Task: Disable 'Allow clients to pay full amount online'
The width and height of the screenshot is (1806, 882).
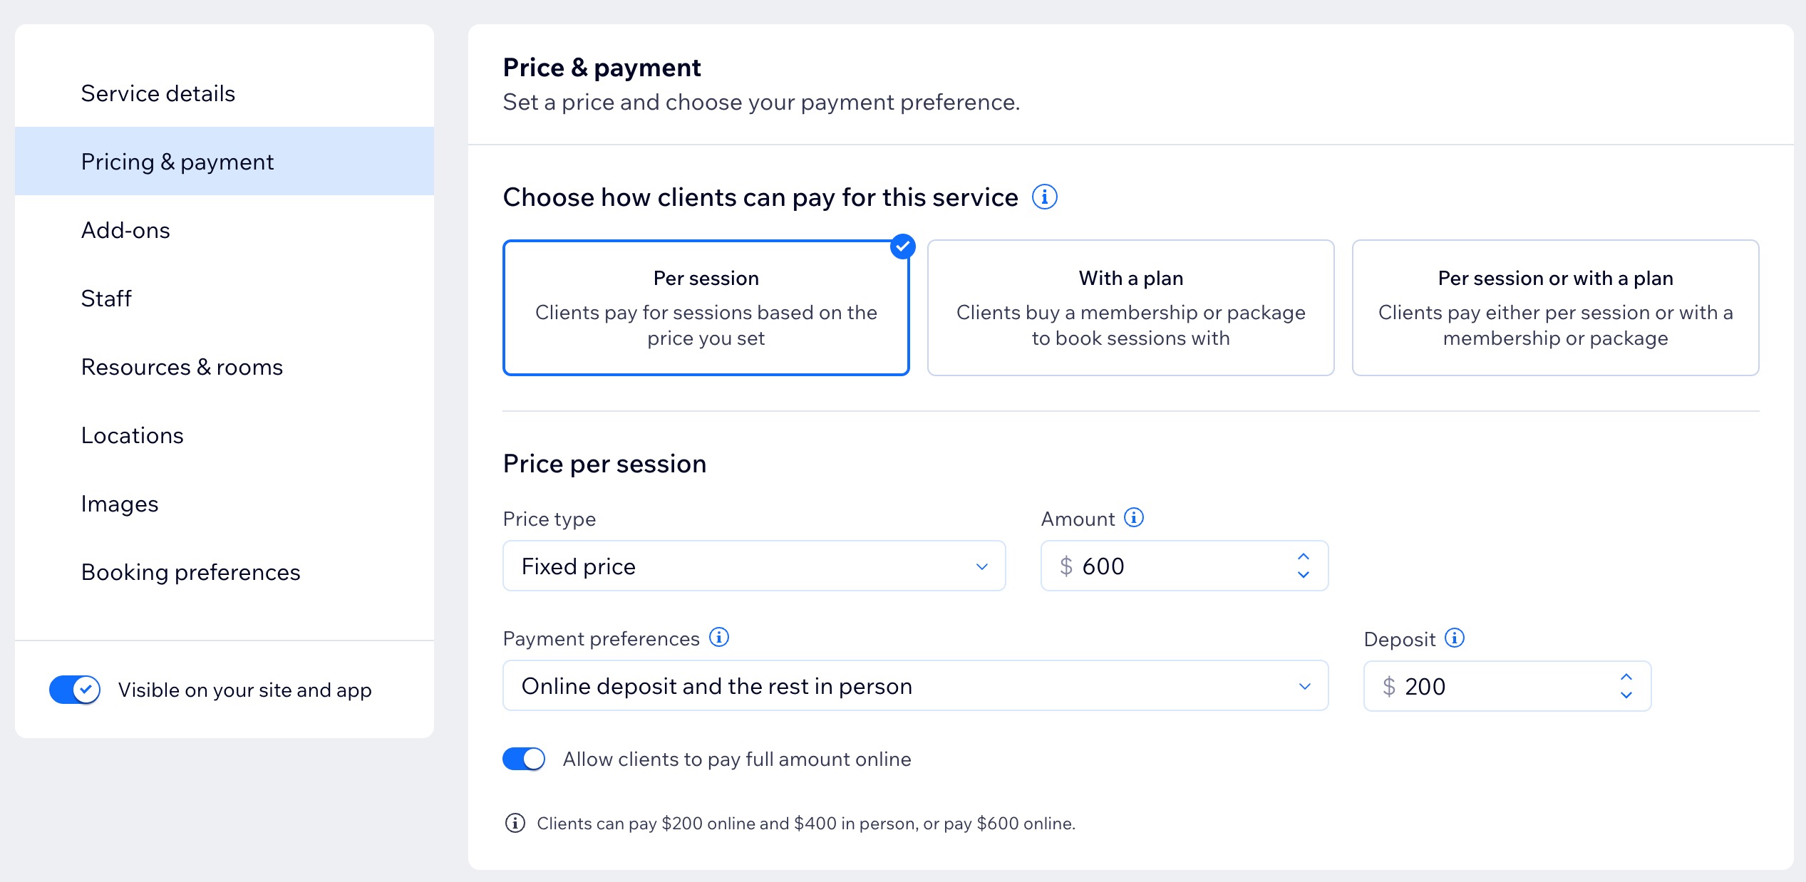Action: (524, 759)
